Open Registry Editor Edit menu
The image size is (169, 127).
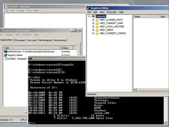pos(95,12)
